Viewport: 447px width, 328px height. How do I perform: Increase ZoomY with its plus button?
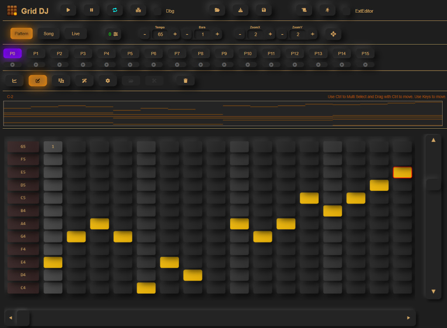(313, 34)
